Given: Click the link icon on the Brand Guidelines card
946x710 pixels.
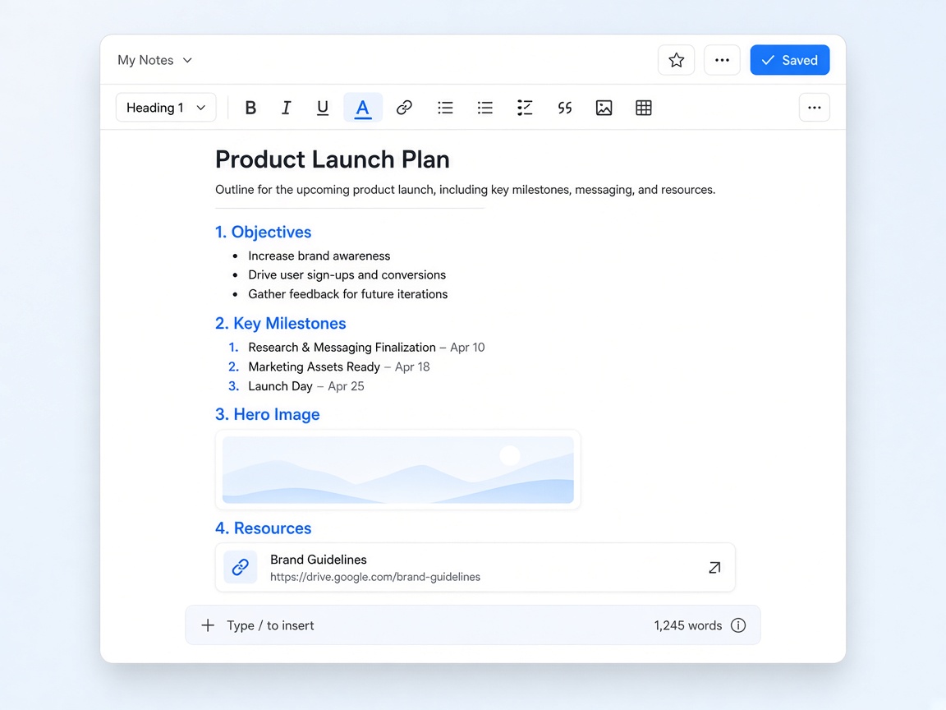Looking at the screenshot, I should click(x=240, y=567).
